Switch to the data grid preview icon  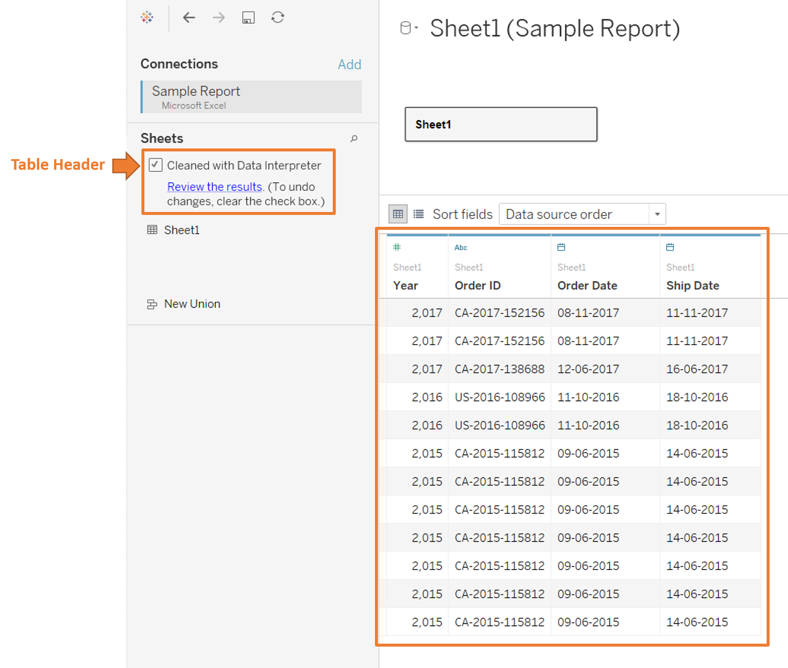398,214
